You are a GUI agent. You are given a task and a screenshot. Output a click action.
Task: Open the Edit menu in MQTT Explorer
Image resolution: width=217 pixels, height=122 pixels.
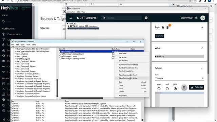78,12
